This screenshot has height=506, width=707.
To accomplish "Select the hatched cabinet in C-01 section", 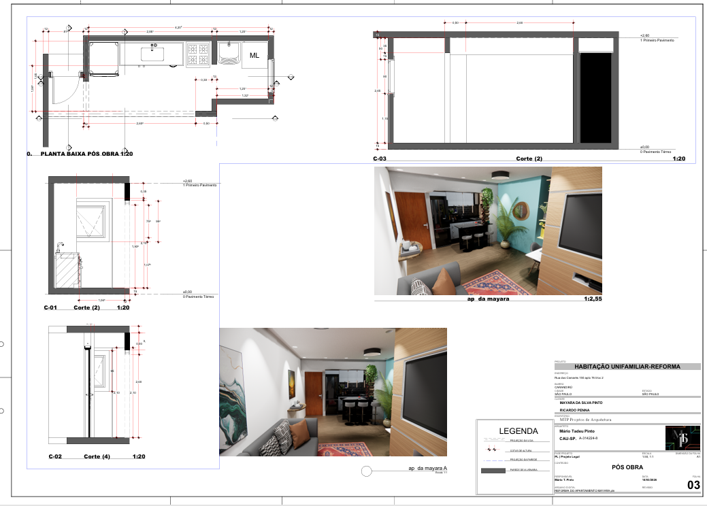I will [x=67, y=271].
